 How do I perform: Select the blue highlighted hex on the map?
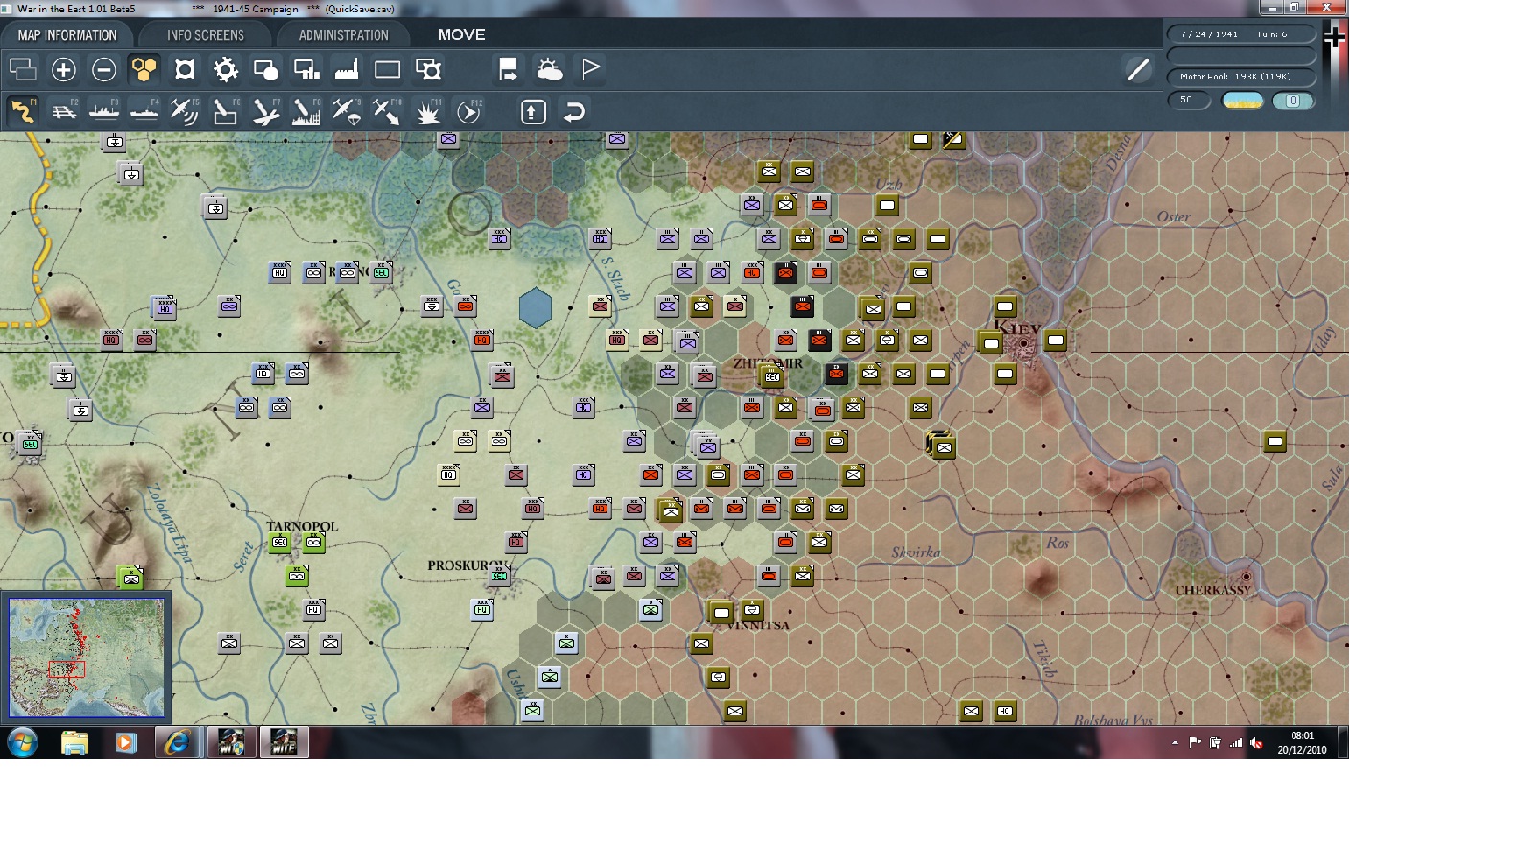[536, 308]
